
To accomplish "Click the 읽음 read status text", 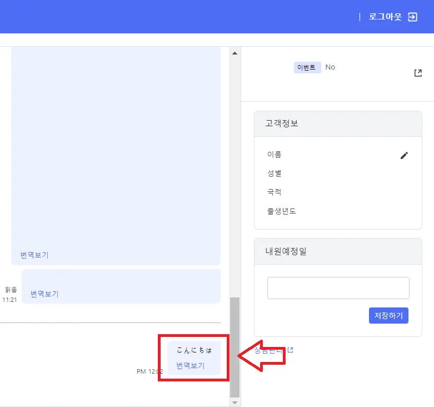I will tap(11, 290).
